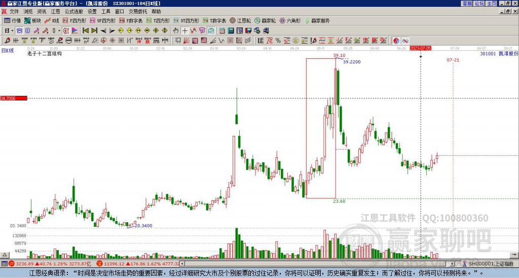Click the yin-yang icon
This screenshot has height=278, width=519.
point(396,41)
